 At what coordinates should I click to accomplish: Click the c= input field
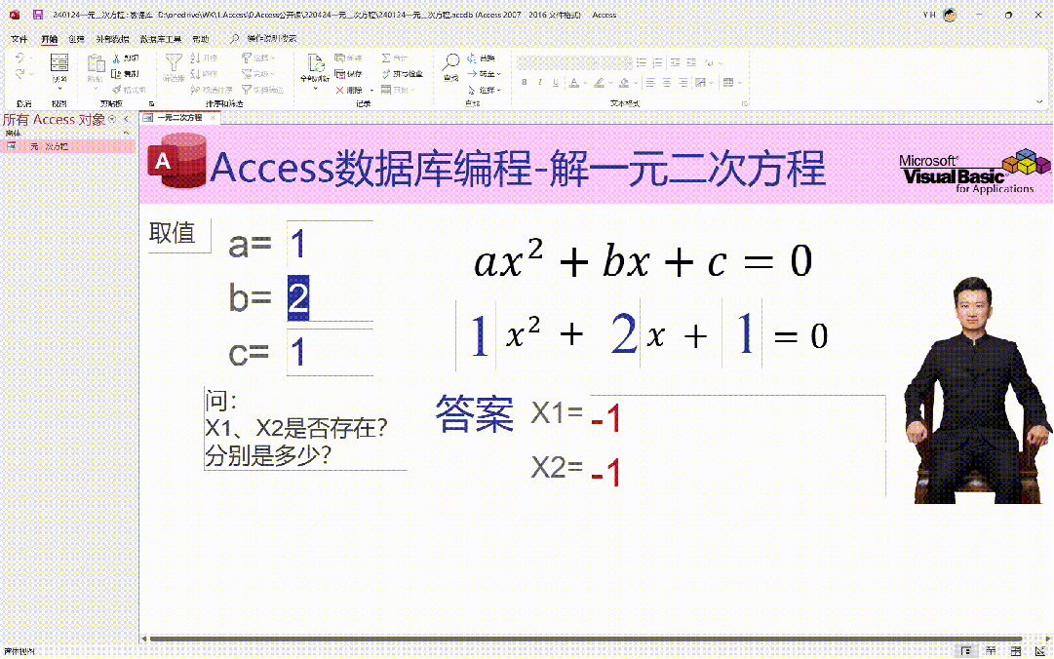point(330,351)
